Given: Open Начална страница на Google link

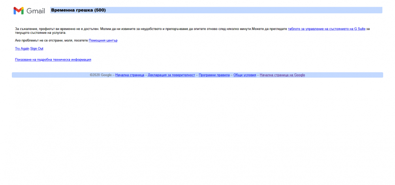Looking at the screenshot, I should pyautogui.click(x=282, y=75).
